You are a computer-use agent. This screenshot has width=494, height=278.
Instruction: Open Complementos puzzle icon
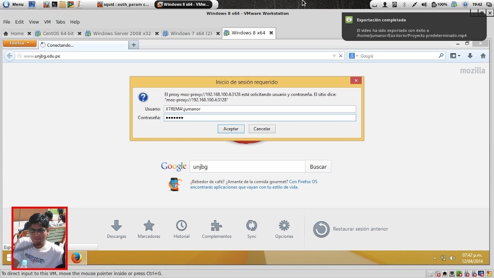tap(217, 229)
